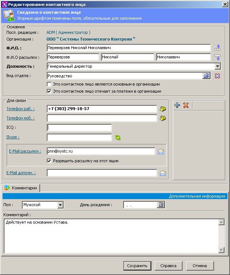The image size is (230, 275).
Task: Toggle 'Разрешить рассылку на этот ящик' checkbox
Action: click(x=49, y=161)
